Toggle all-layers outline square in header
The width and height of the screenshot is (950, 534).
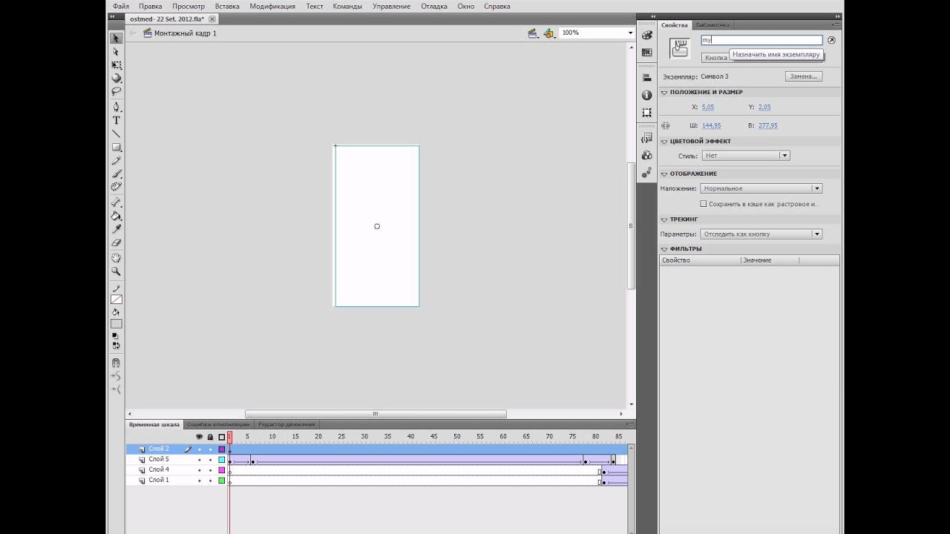coord(221,437)
